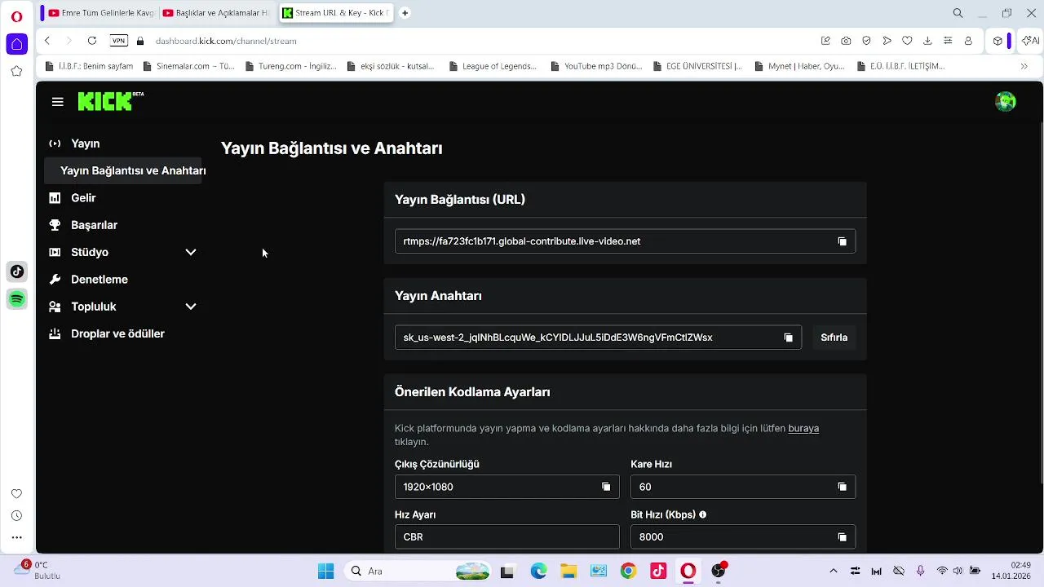Copy the stream key value
The image size is (1044, 587).
pyautogui.click(x=788, y=338)
